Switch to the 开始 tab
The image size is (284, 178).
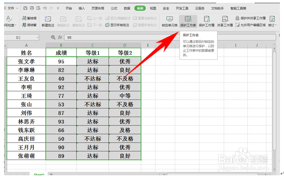coord(69,8)
